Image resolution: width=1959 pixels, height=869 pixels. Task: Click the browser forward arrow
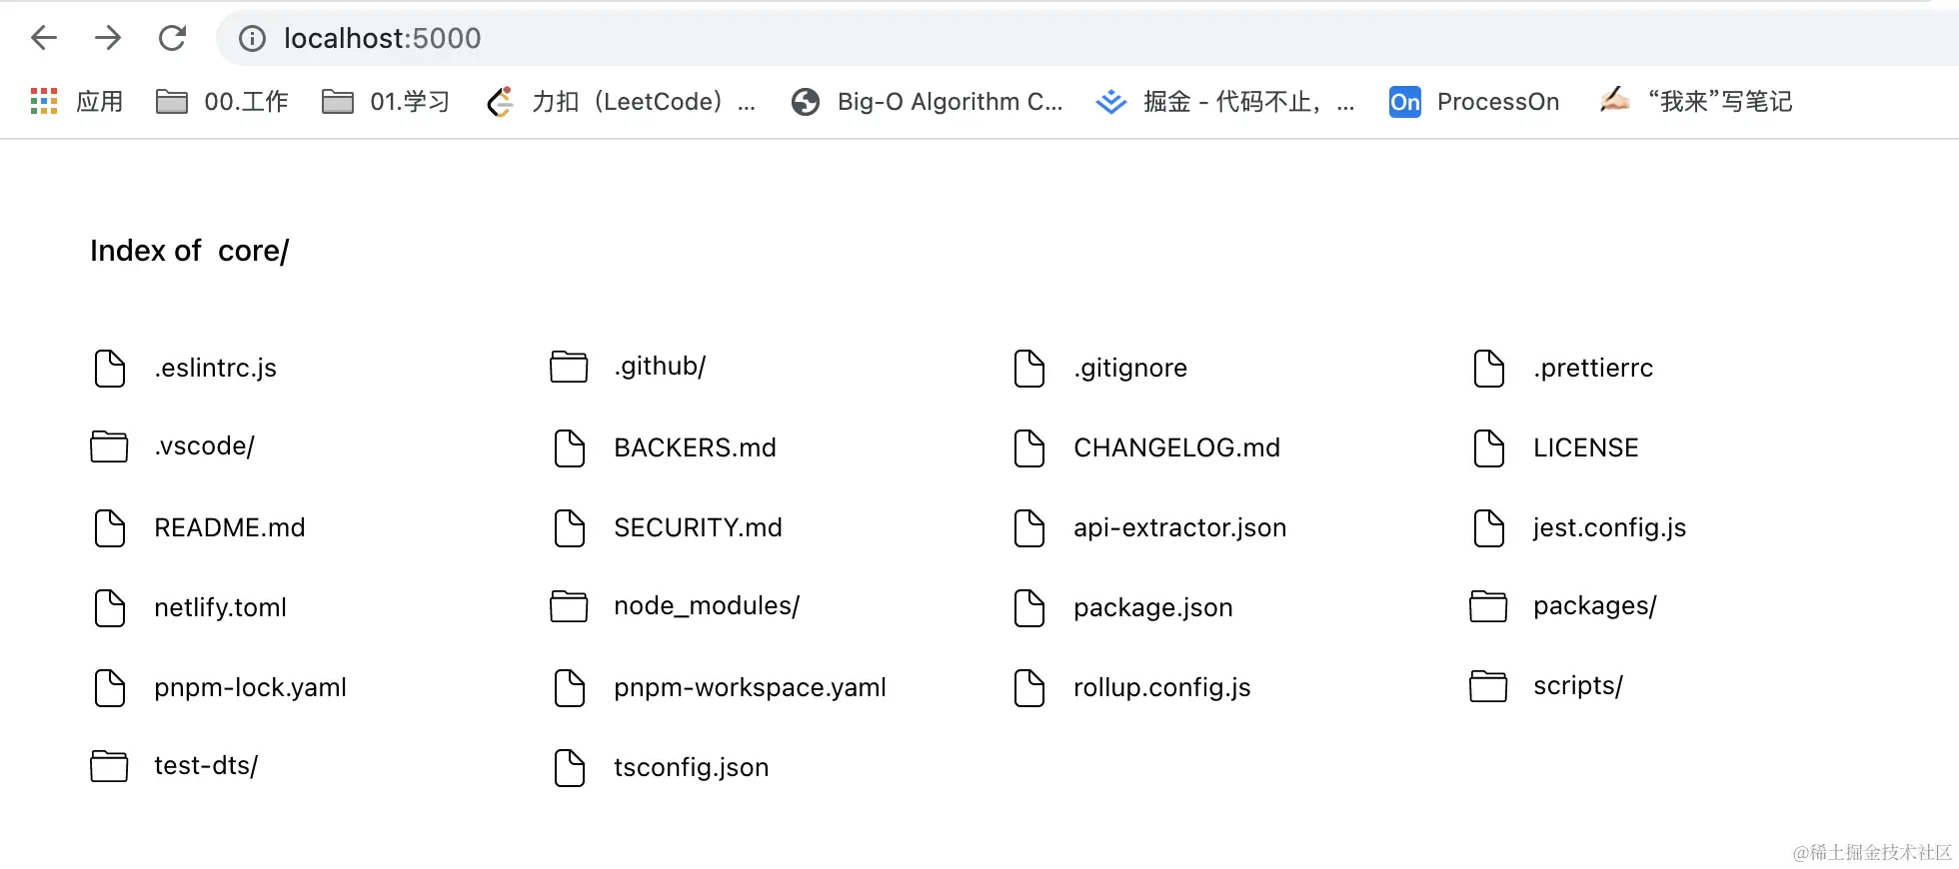[x=108, y=38]
